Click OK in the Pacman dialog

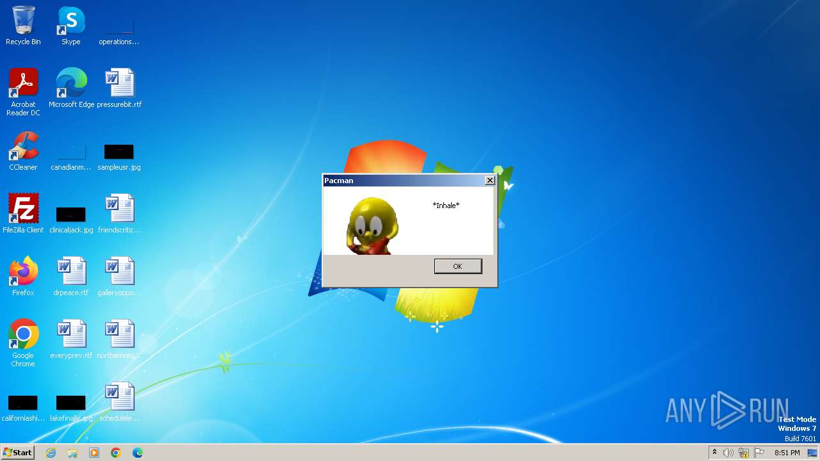tap(457, 266)
